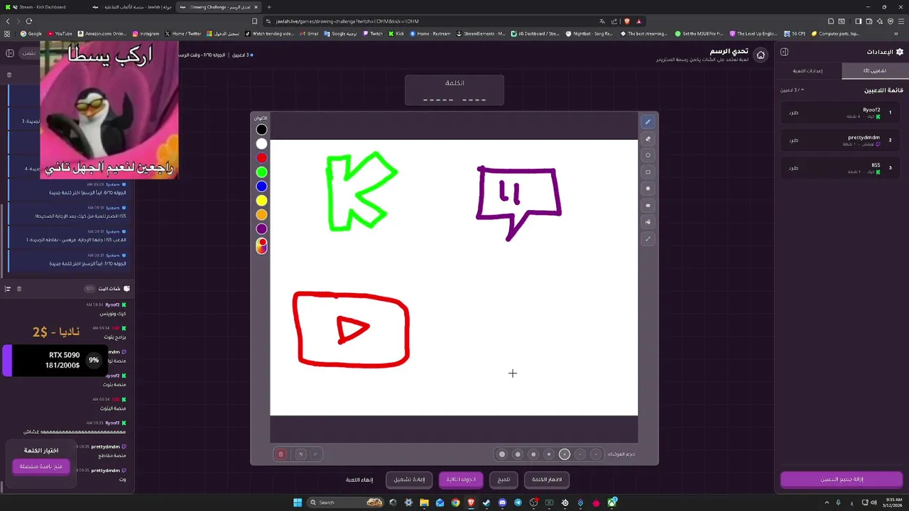Select the hollow circle shape tool
Viewport: 909px width, 511px height.
648,155
